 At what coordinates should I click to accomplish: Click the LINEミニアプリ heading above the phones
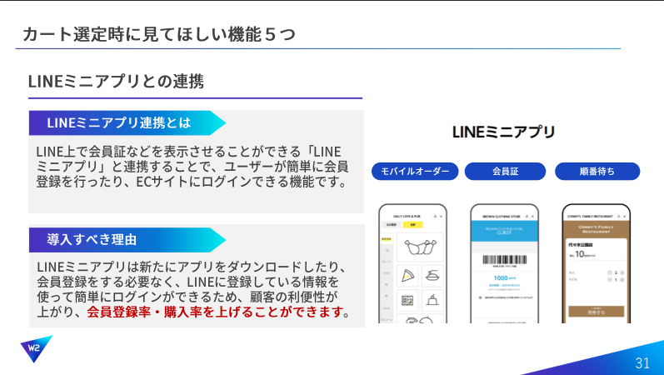[x=503, y=132]
